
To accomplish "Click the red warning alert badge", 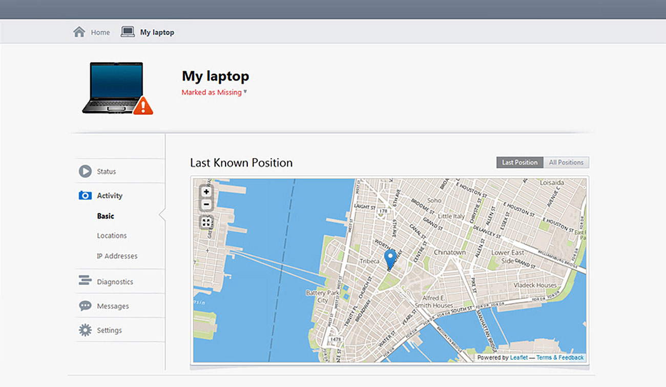I will [x=143, y=106].
